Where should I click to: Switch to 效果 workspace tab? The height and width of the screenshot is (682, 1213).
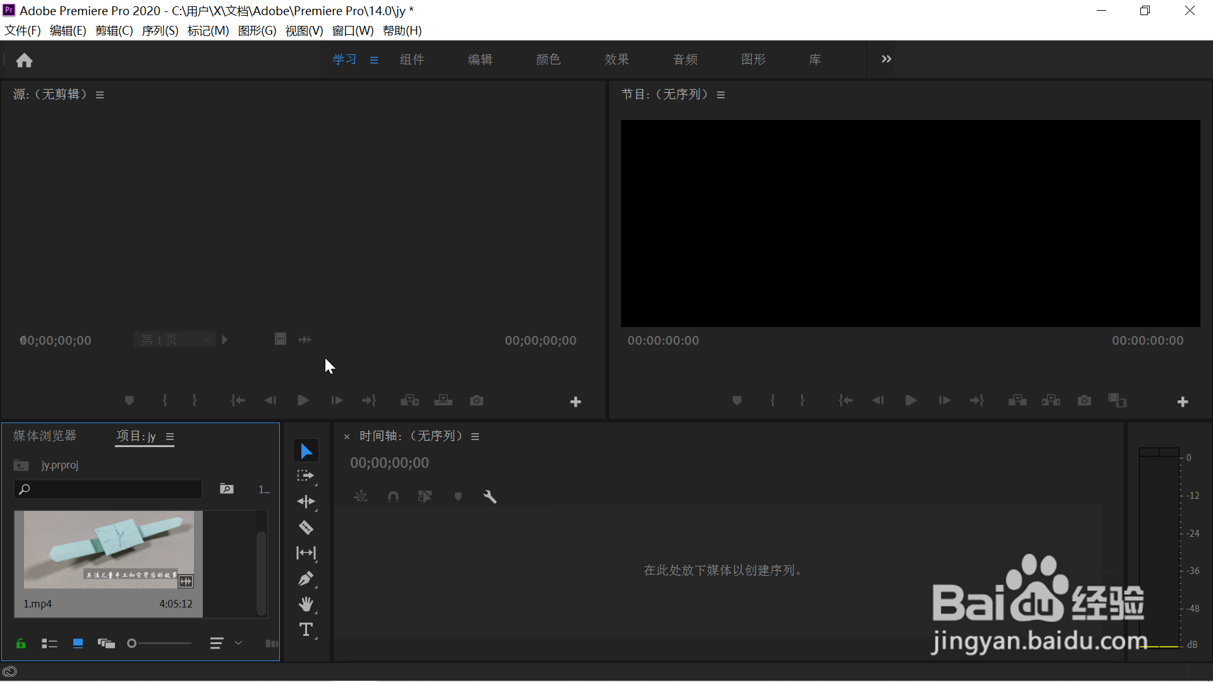pos(617,59)
